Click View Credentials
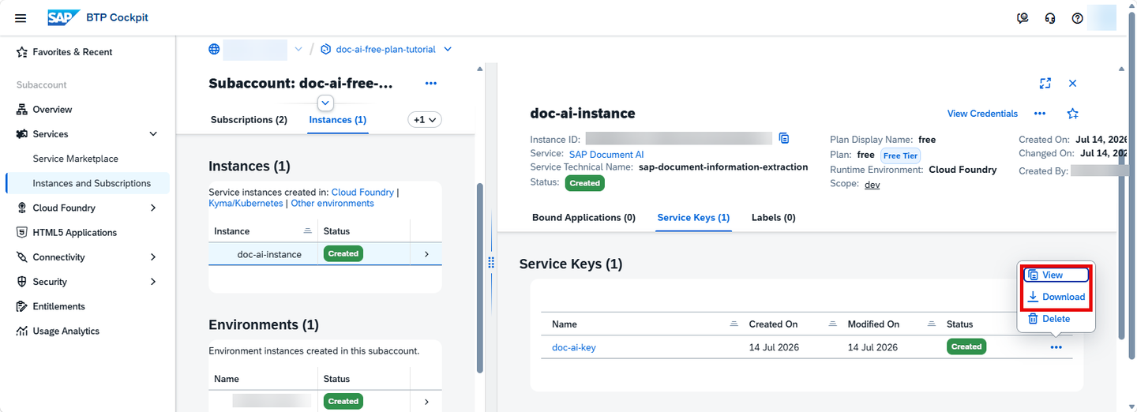 [x=982, y=114]
